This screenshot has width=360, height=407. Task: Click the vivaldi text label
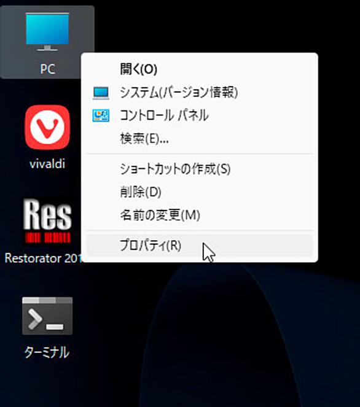47,164
